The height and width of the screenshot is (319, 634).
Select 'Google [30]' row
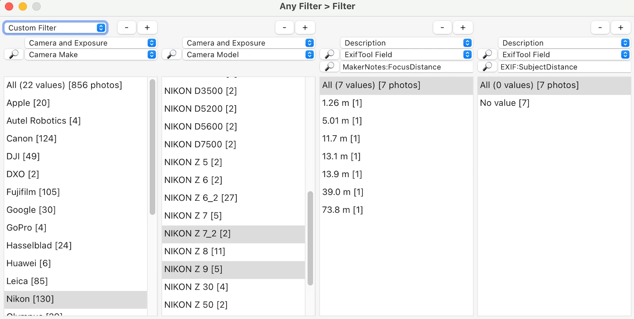point(76,210)
